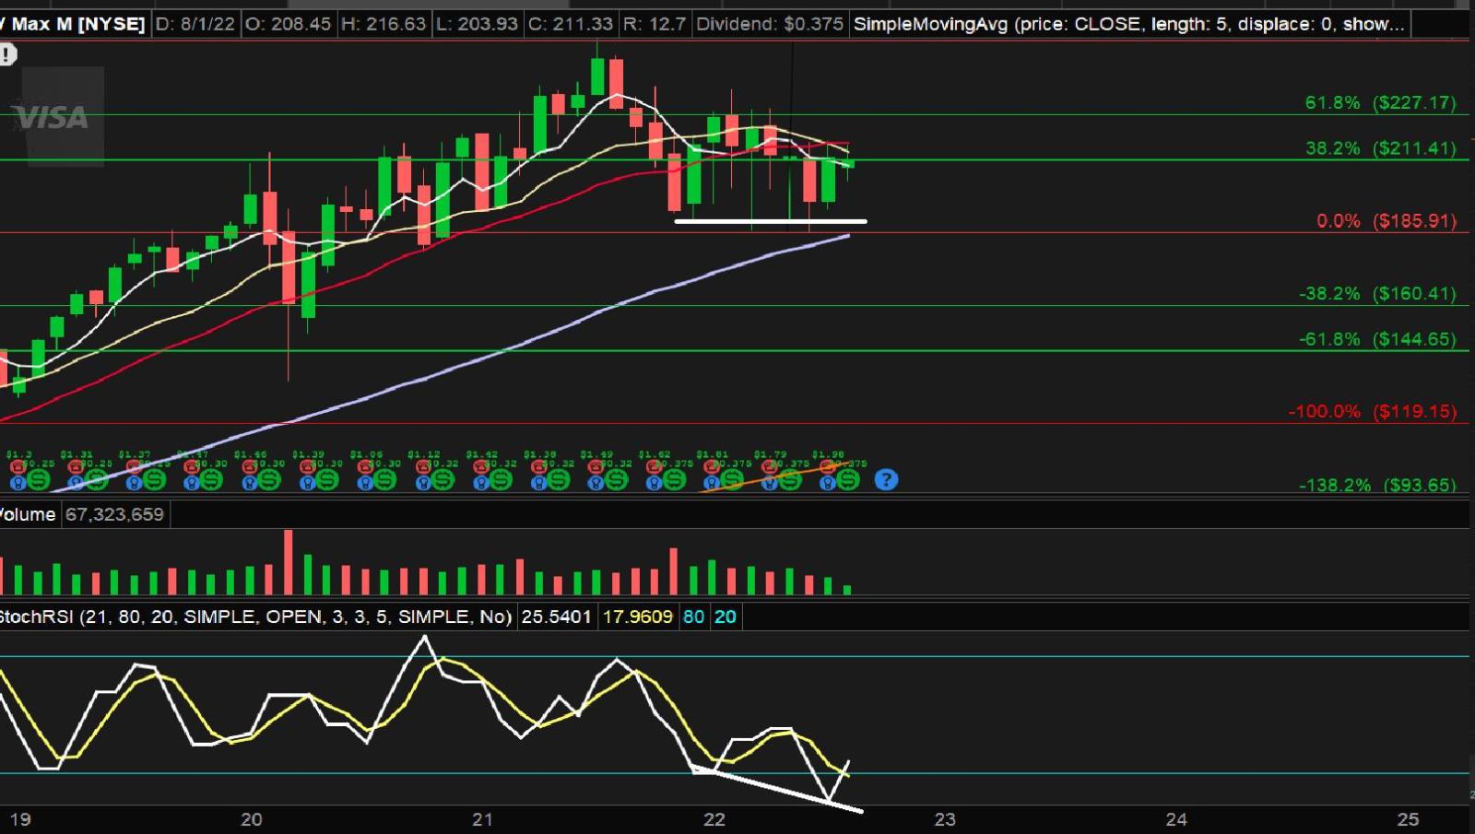Image resolution: width=1475 pixels, height=834 pixels.
Task: Click the high price 'H: 216.63'
Action: [383, 24]
